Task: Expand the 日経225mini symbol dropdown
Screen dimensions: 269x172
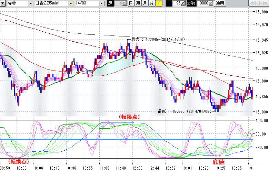Action: coord(71,3)
